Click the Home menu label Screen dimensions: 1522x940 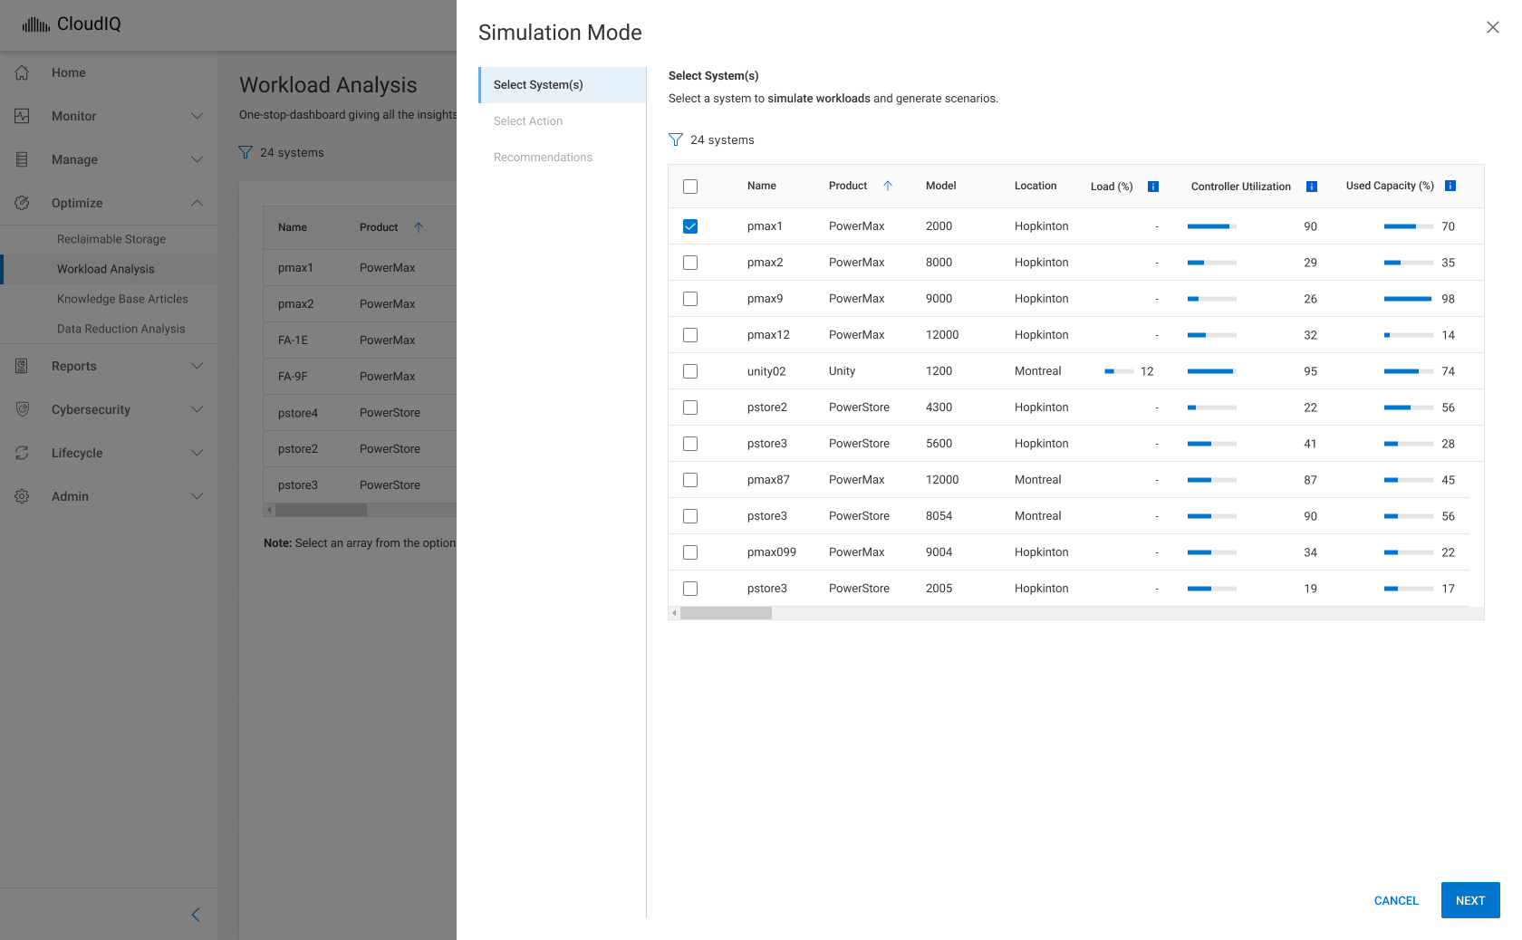tap(69, 72)
